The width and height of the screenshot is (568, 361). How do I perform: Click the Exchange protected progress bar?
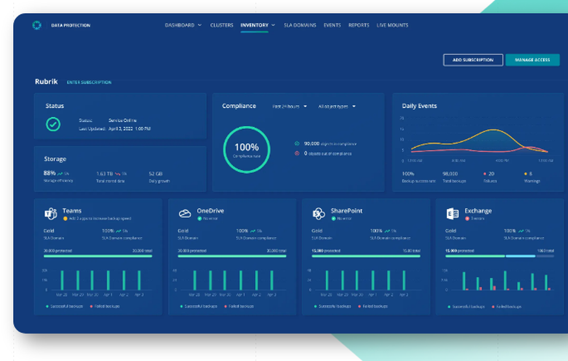(499, 256)
